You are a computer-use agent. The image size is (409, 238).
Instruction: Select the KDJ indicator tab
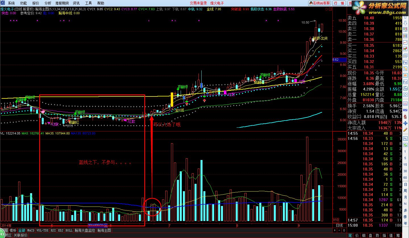pyautogui.click(x=61, y=230)
